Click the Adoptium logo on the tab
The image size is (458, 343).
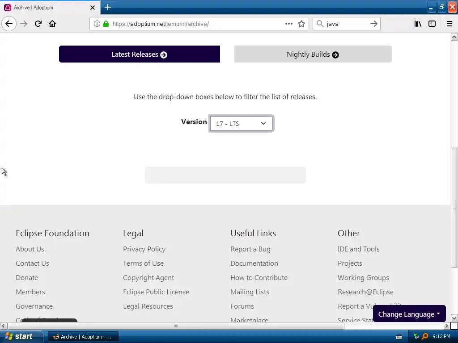8,8
